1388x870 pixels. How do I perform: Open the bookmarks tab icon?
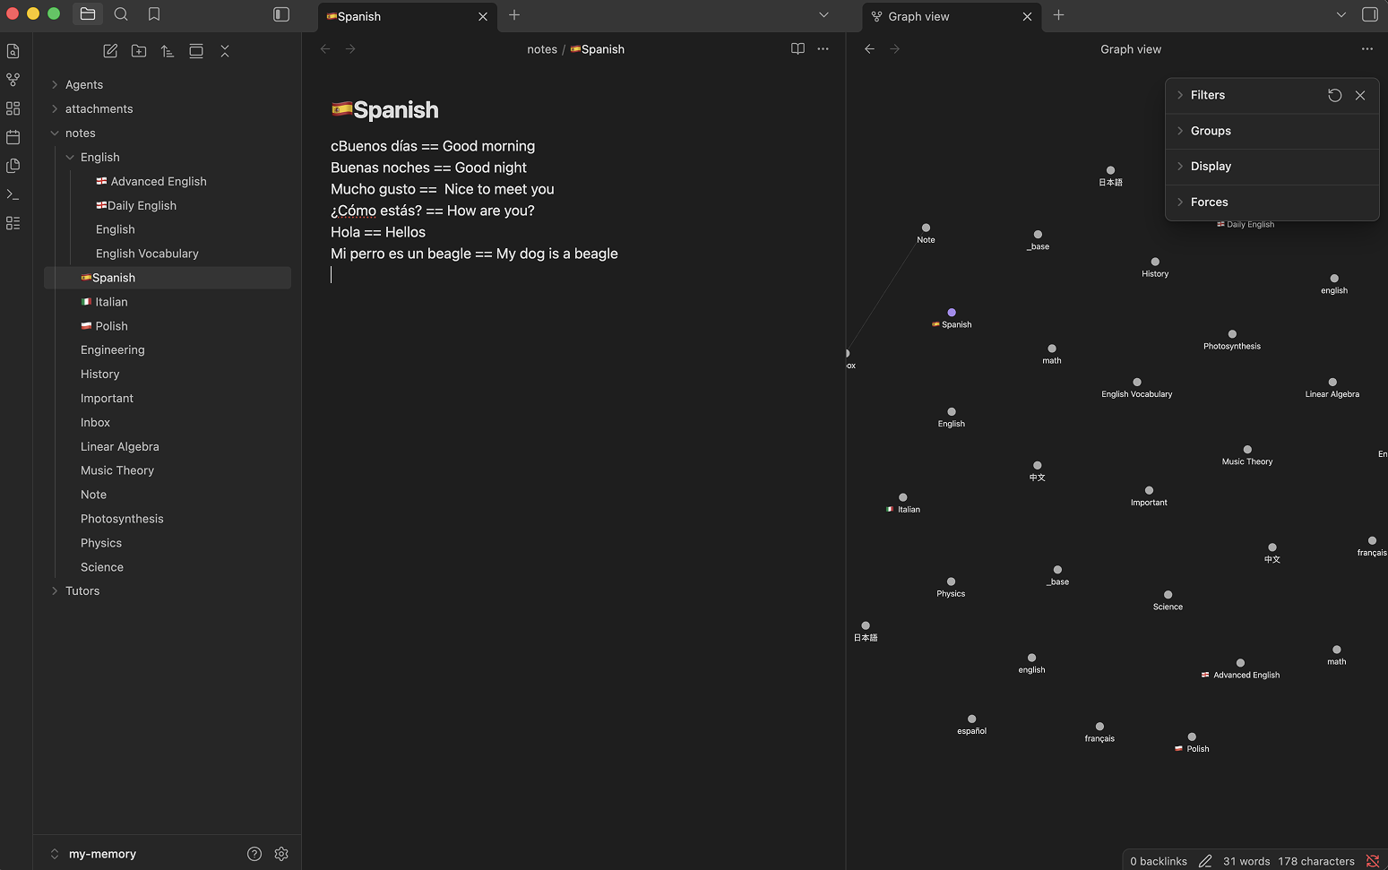[x=154, y=14]
